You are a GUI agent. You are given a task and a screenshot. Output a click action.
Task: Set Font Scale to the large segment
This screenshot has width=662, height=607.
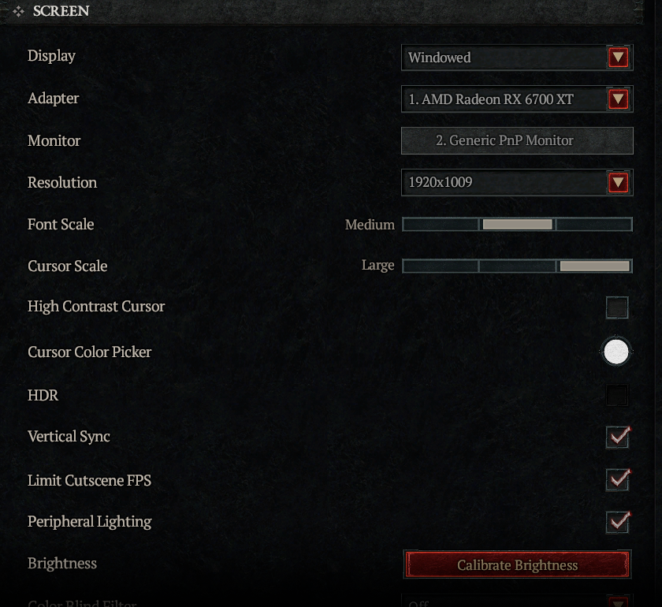594,225
